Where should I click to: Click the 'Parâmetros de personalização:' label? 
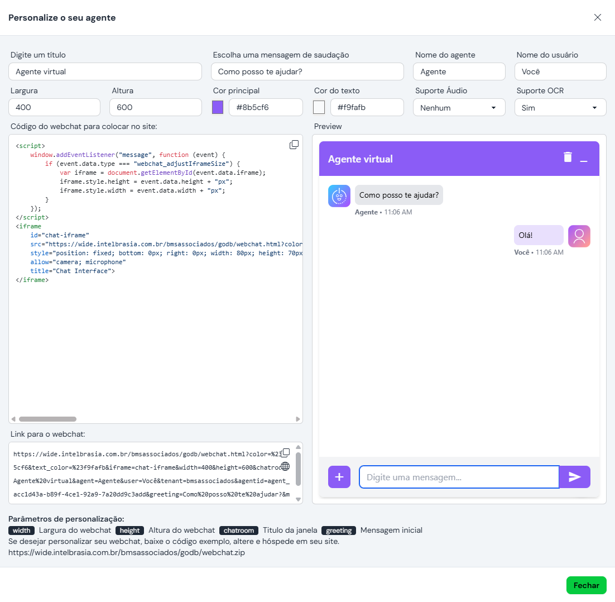pos(66,519)
